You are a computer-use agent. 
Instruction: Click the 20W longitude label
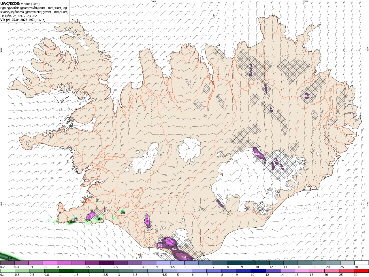(153, 1)
